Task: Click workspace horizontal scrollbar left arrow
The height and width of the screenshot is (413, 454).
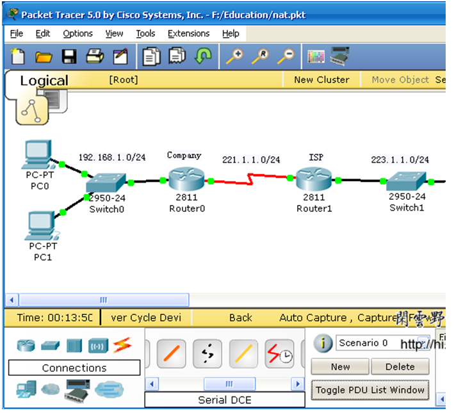Action: pyautogui.click(x=12, y=300)
